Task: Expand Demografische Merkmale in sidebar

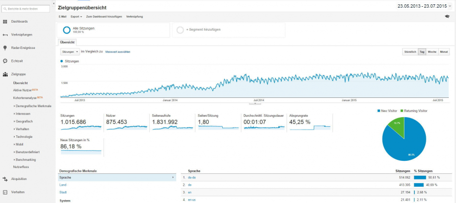Action: pos(33,106)
